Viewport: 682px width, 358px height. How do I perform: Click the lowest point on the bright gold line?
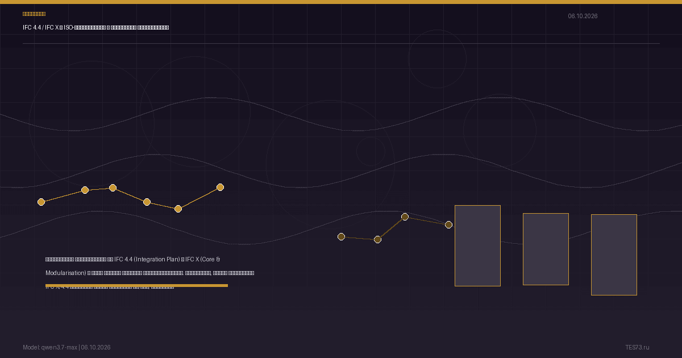click(178, 209)
